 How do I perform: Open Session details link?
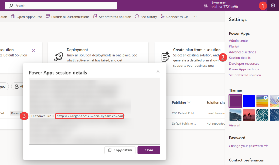[239, 58]
